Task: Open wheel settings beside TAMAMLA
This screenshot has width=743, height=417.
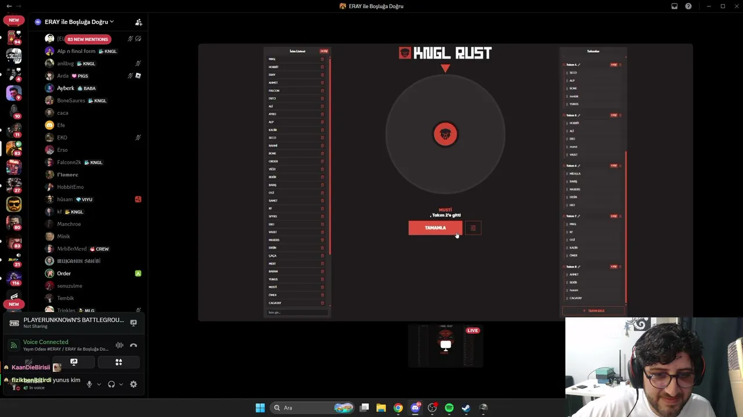Action: pos(473,228)
